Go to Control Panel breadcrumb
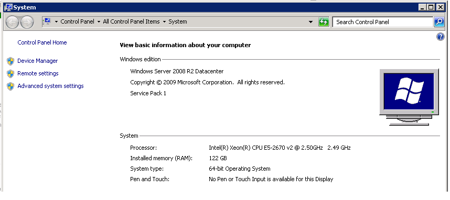Image resolution: width=450 pixels, height=200 pixels. click(x=77, y=21)
